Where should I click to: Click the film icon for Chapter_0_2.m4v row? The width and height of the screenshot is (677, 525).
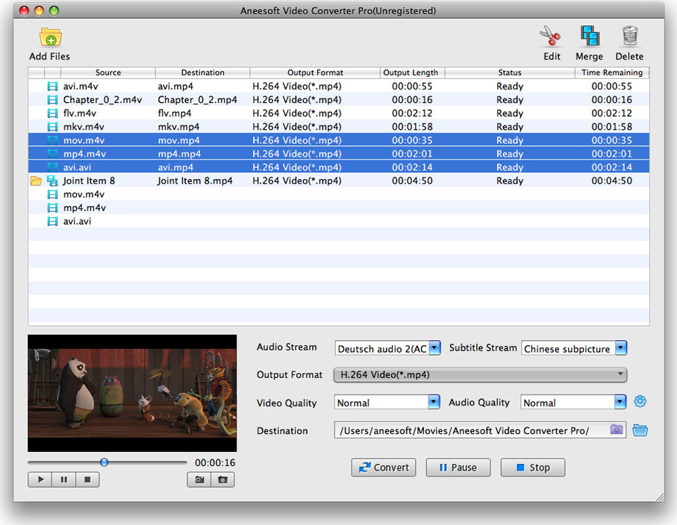tap(52, 100)
